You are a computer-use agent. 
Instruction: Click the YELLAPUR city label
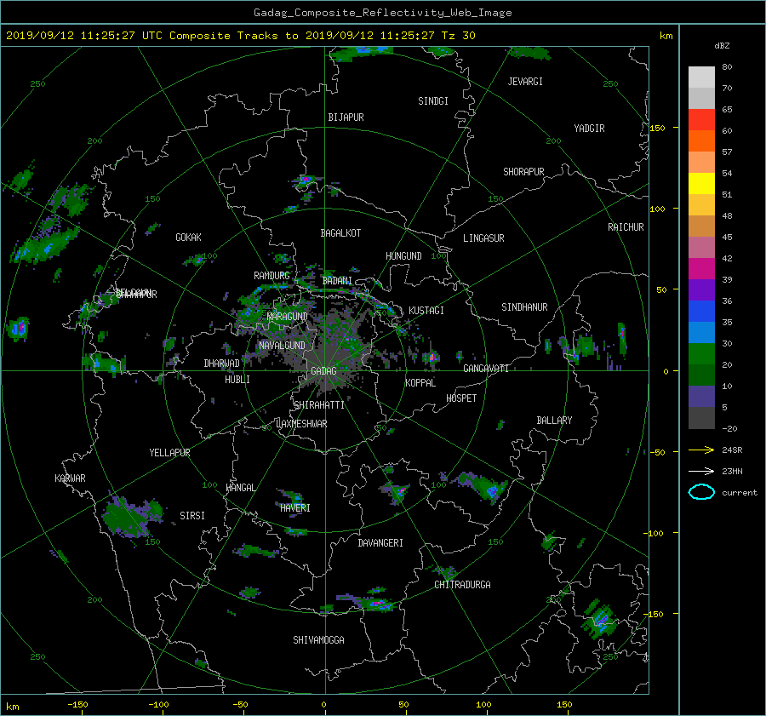[169, 453]
